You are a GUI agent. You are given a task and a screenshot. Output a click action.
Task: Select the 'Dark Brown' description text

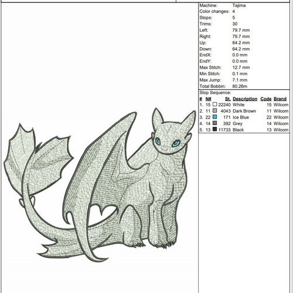(244, 111)
